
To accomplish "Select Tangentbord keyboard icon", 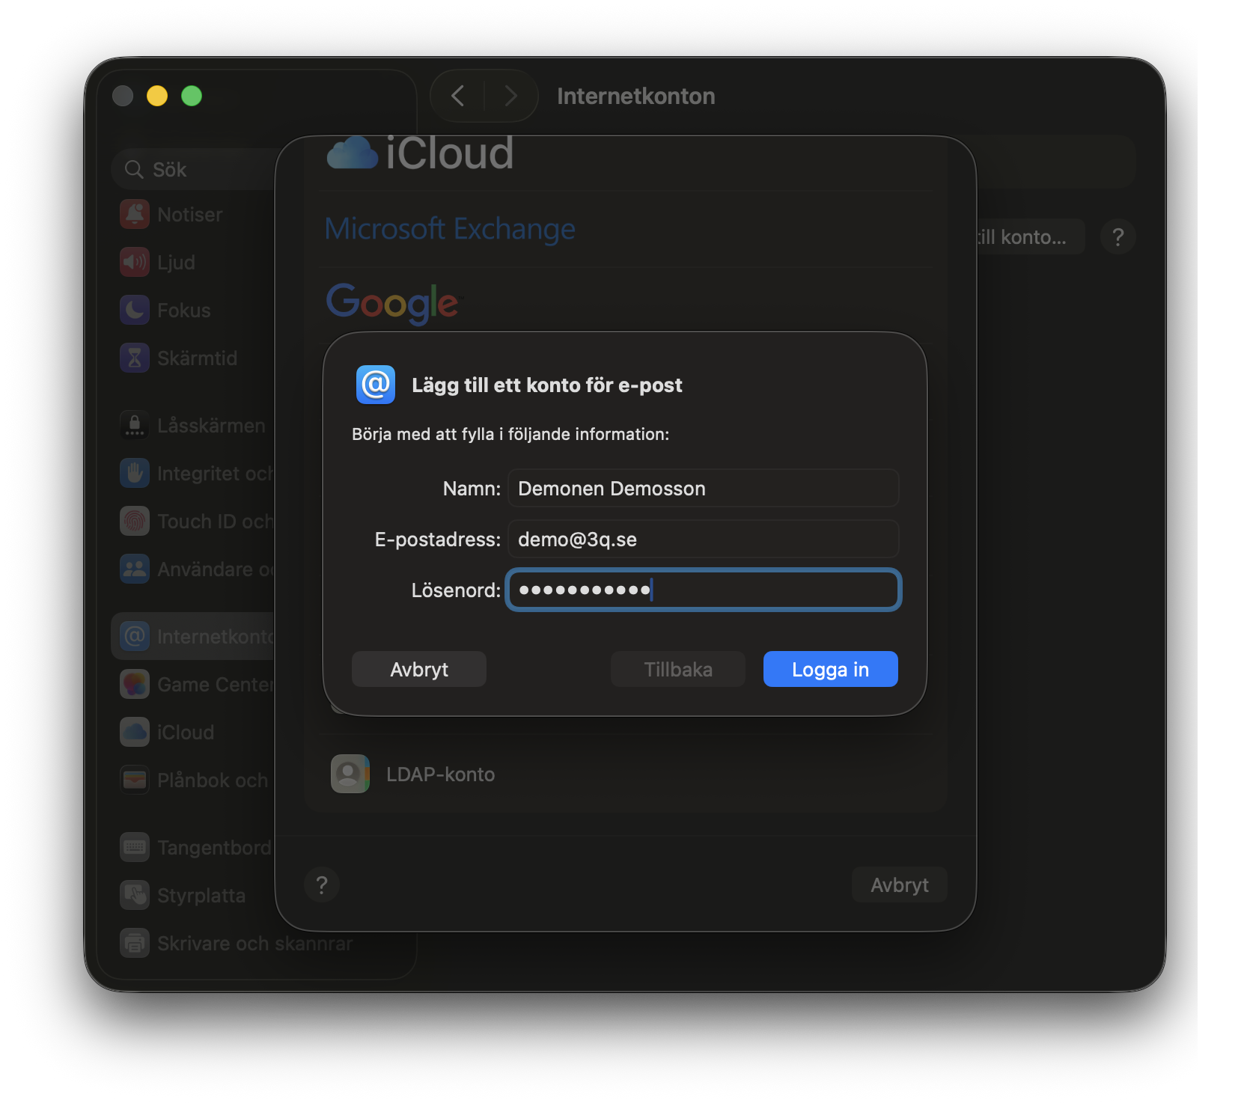I will (135, 848).
